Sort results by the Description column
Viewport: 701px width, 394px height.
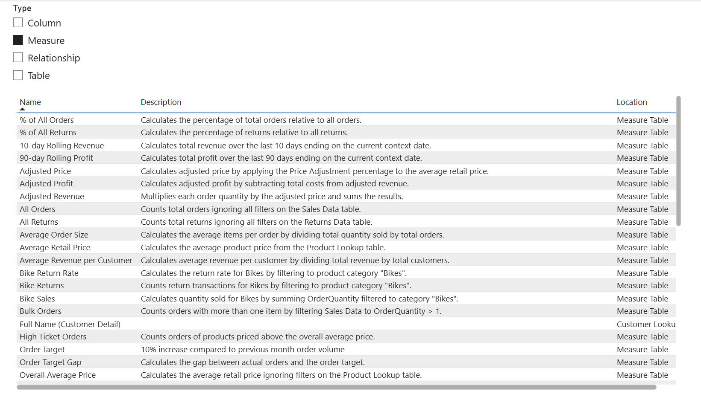(x=161, y=102)
